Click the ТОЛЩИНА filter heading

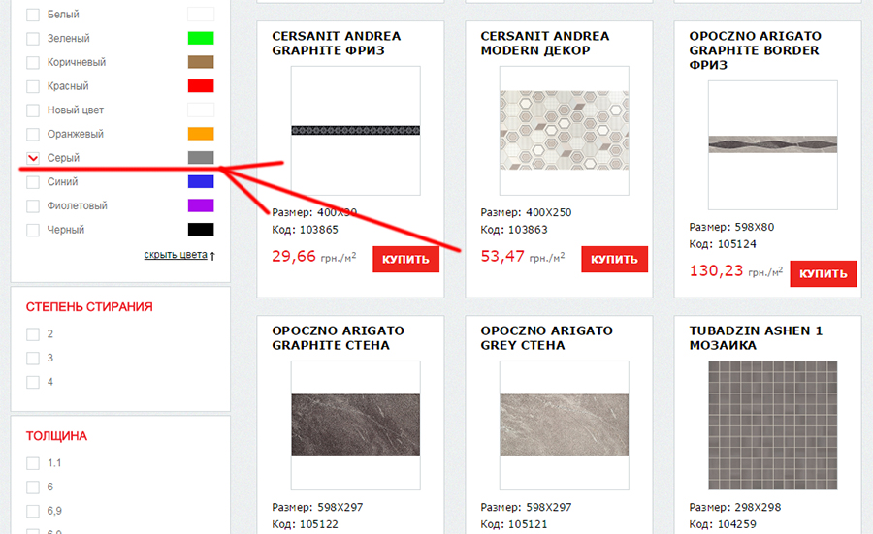tap(56, 436)
